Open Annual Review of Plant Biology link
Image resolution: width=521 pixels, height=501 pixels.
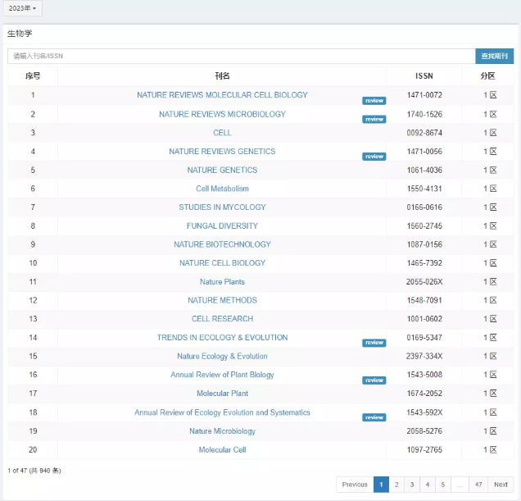pos(222,375)
